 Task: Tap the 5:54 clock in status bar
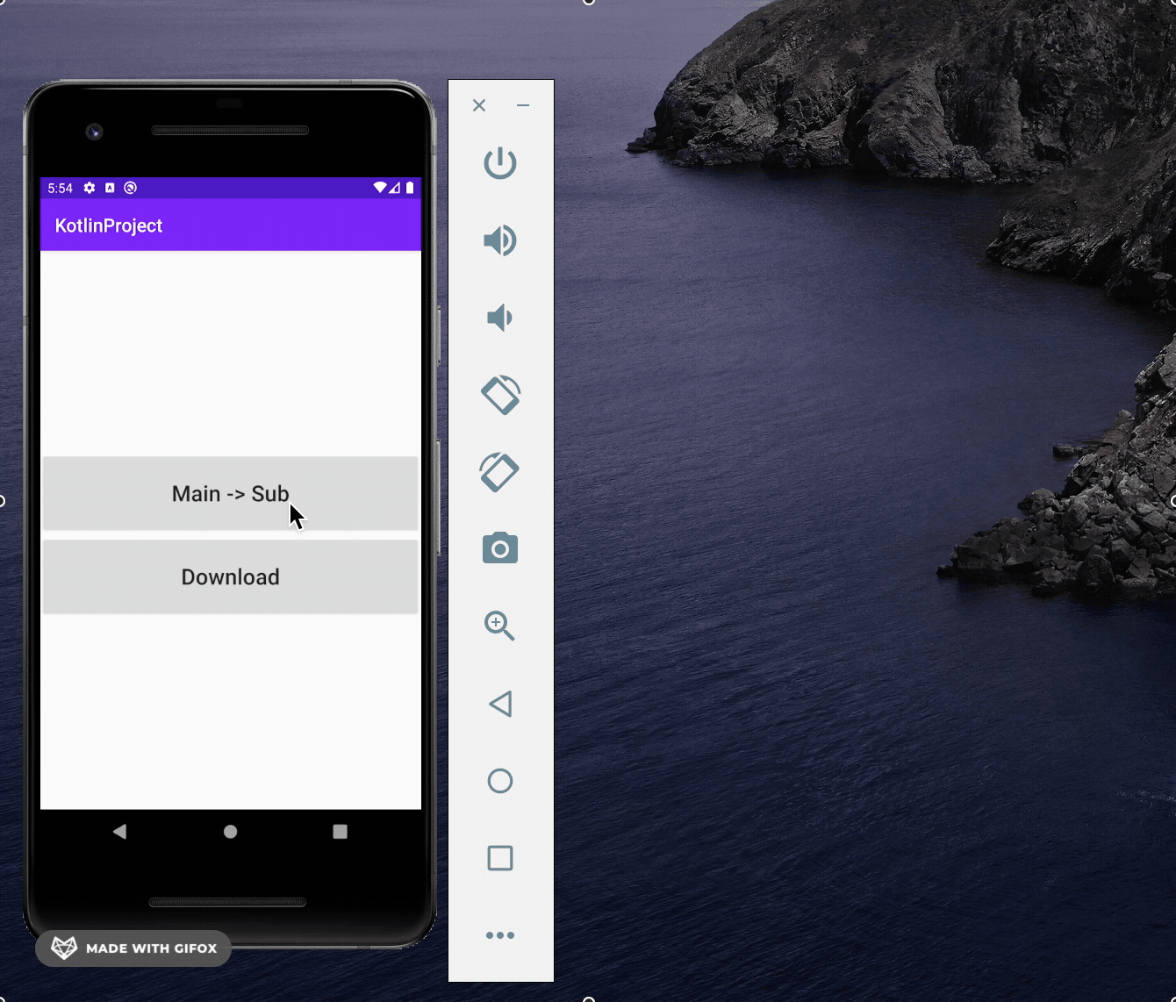(x=61, y=188)
